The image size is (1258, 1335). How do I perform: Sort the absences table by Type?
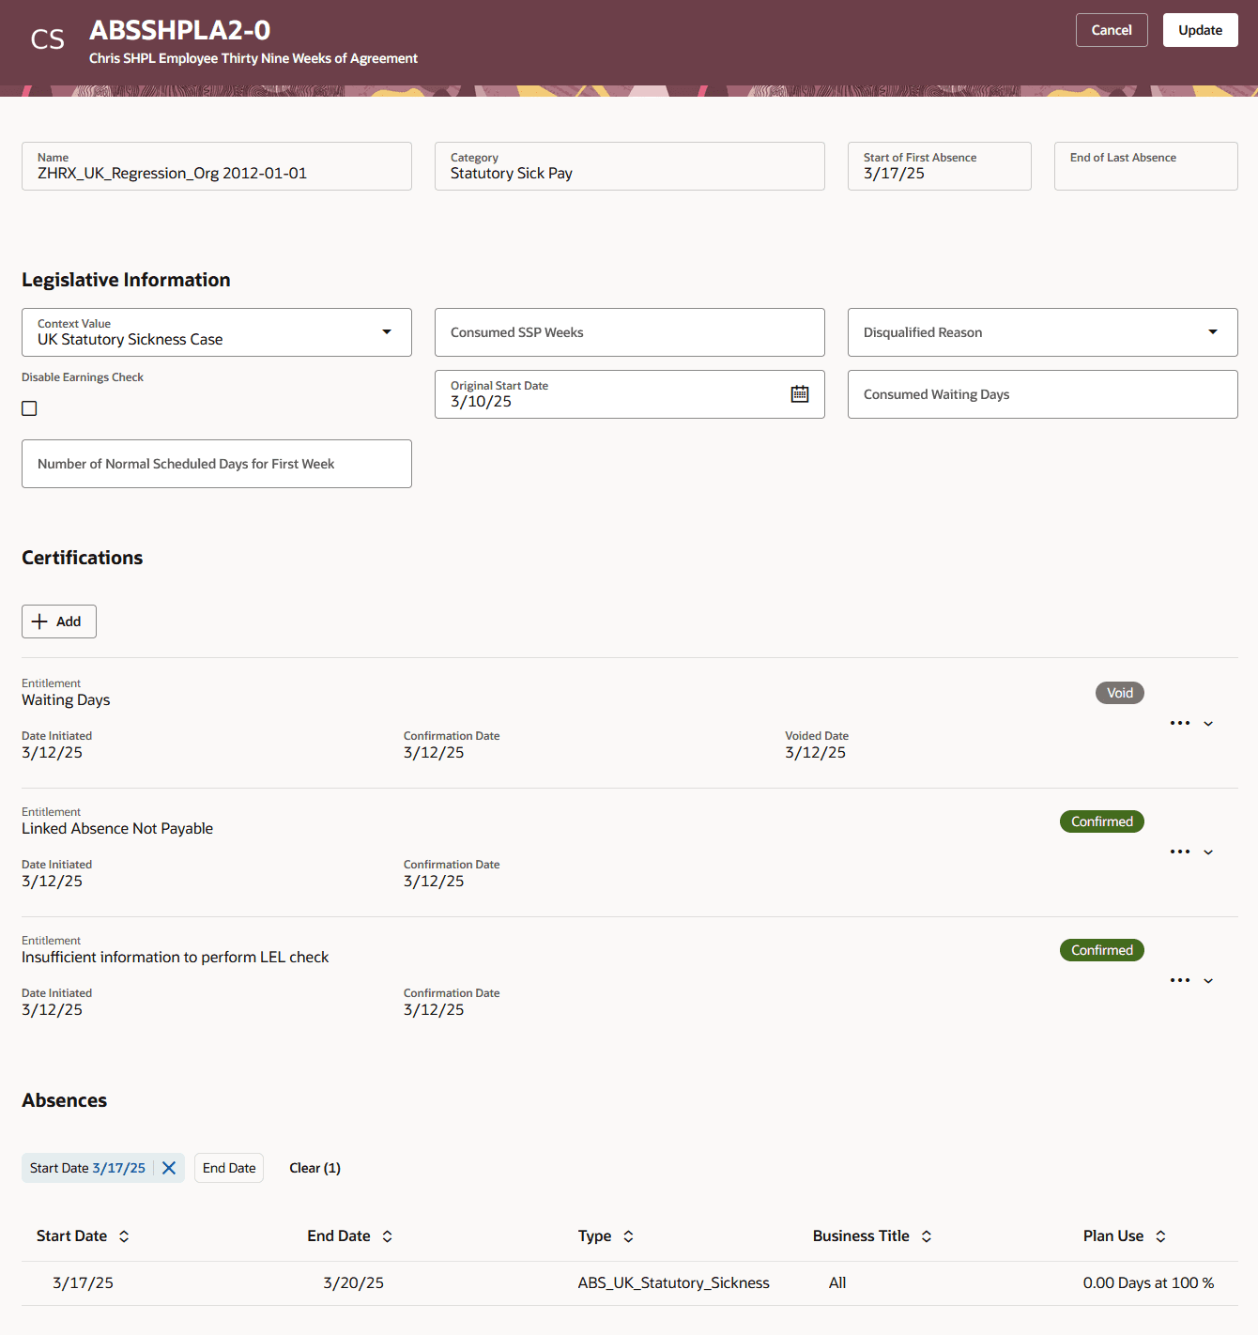(627, 1236)
